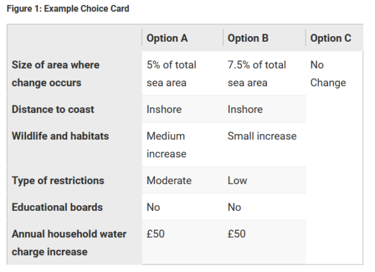Click the '7.5% of total sea area' cell
This screenshot has width=375, height=272.
click(257, 74)
